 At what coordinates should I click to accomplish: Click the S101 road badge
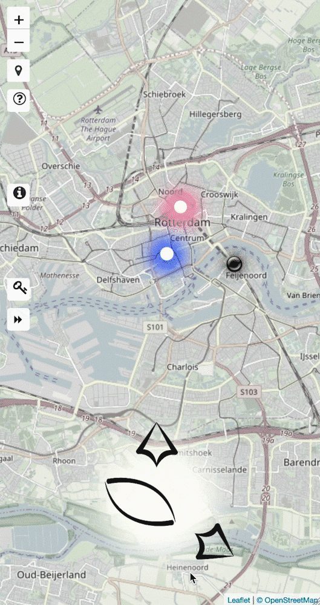155,327
